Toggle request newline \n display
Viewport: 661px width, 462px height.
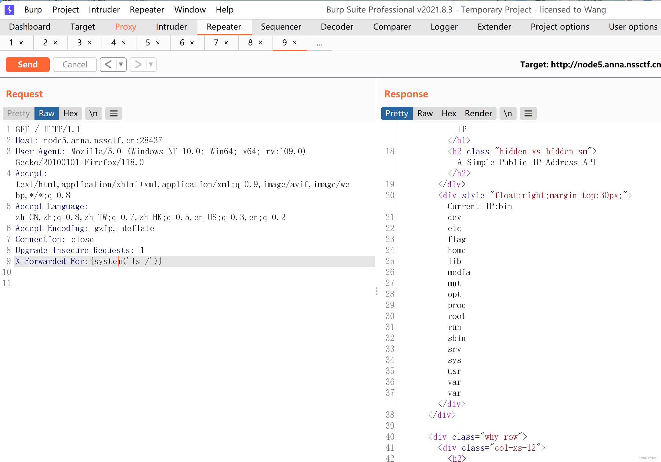point(93,113)
